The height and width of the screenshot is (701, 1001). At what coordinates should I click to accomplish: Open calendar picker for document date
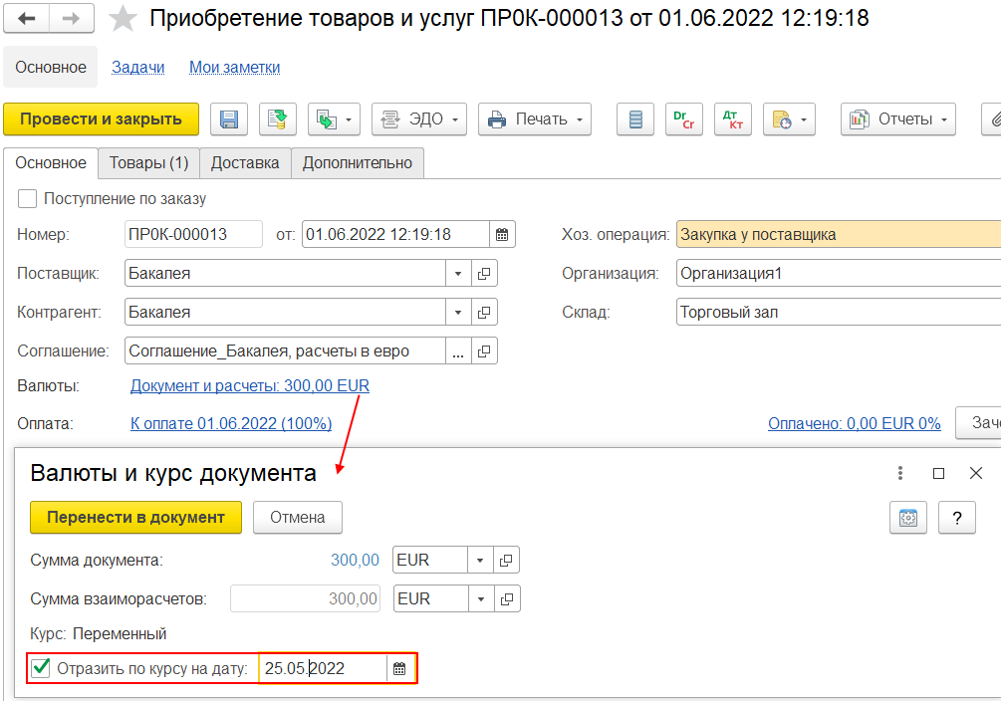(x=503, y=235)
